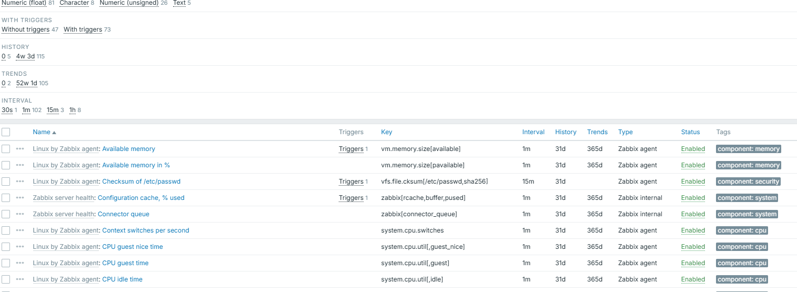
Task: Open three-dot menu for Checksum of /etc/passwd
Action: 20,182
